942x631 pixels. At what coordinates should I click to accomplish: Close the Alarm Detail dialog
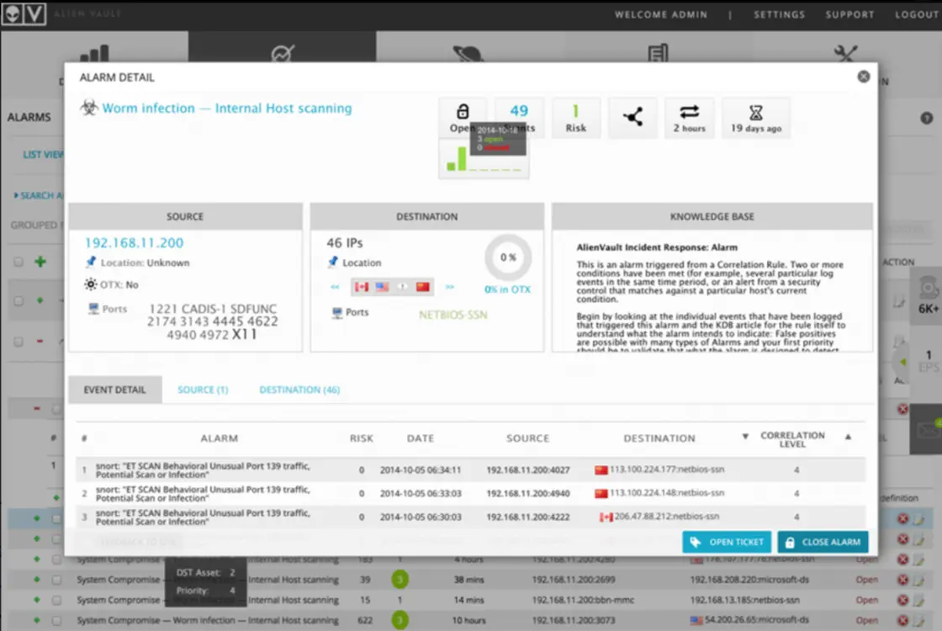click(x=863, y=77)
